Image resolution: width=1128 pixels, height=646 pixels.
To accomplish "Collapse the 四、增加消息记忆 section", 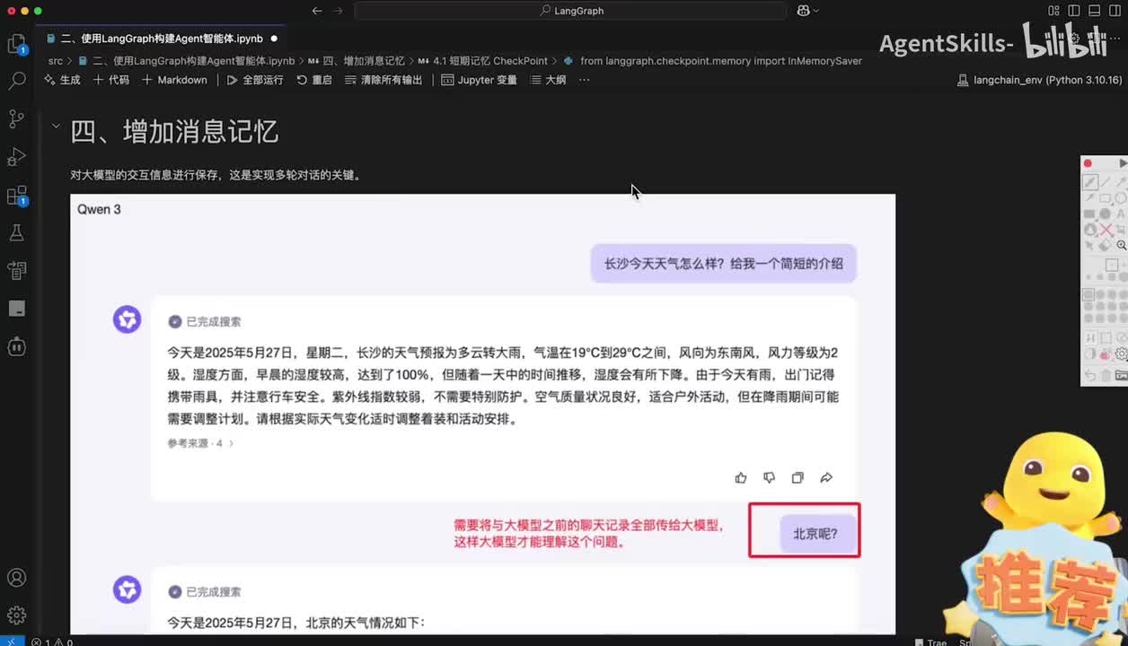I will [56, 127].
